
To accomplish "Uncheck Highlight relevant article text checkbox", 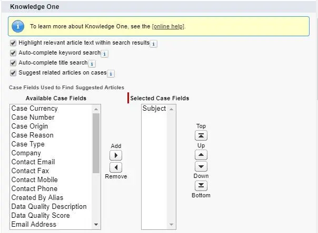I will click(x=13, y=43).
